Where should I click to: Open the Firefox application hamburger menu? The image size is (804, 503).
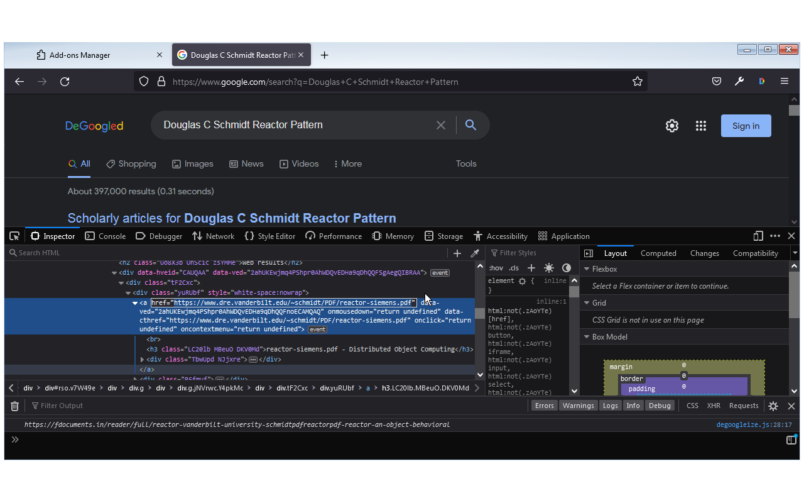click(785, 82)
